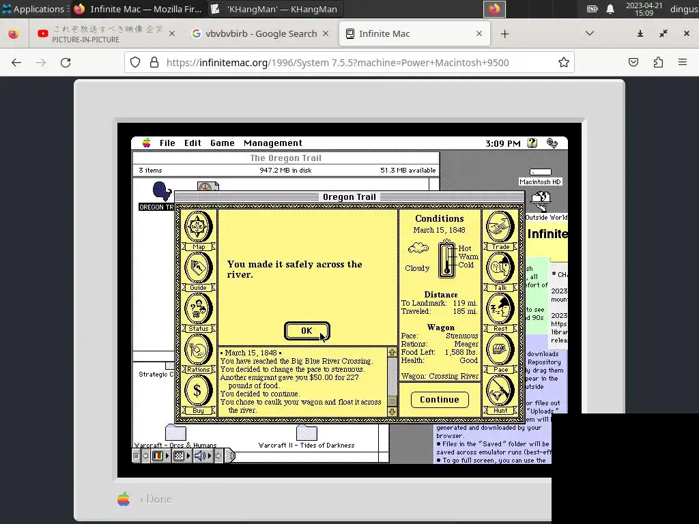Go hunting with the Hunt icon
Viewport: 699px width, 524px height.
click(500, 395)
